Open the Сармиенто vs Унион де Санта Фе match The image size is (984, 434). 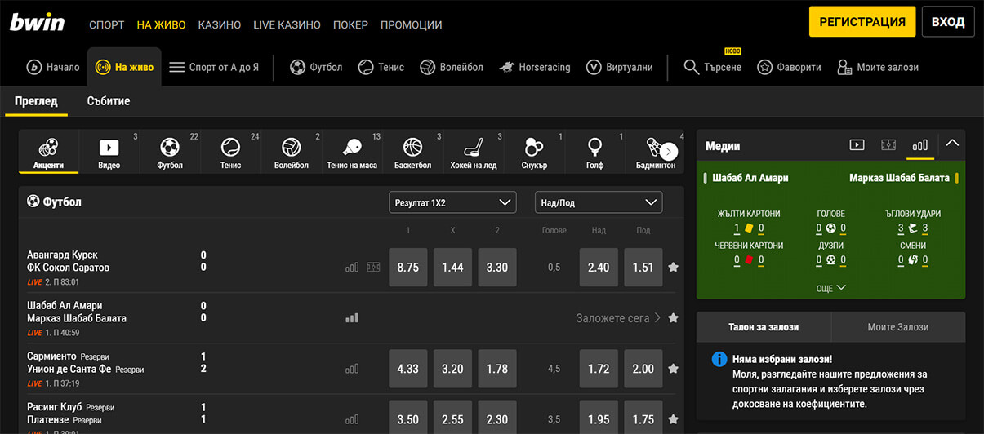[86, 363]
